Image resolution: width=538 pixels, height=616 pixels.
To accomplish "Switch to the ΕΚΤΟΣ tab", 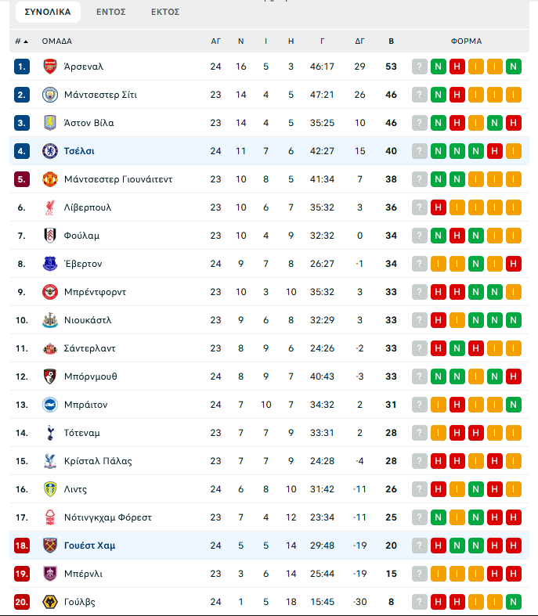I will coord(165,12).
